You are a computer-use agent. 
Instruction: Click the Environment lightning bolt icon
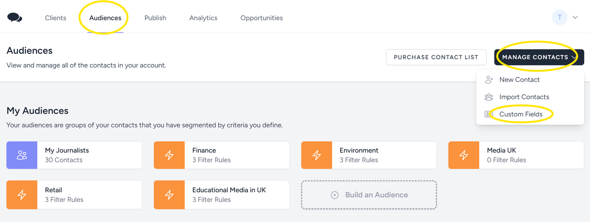click(x=317, y=155)
